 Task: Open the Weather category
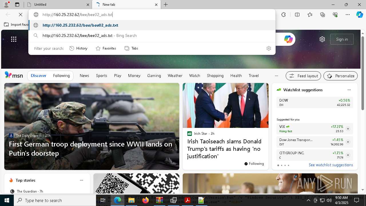coord(175,76)
